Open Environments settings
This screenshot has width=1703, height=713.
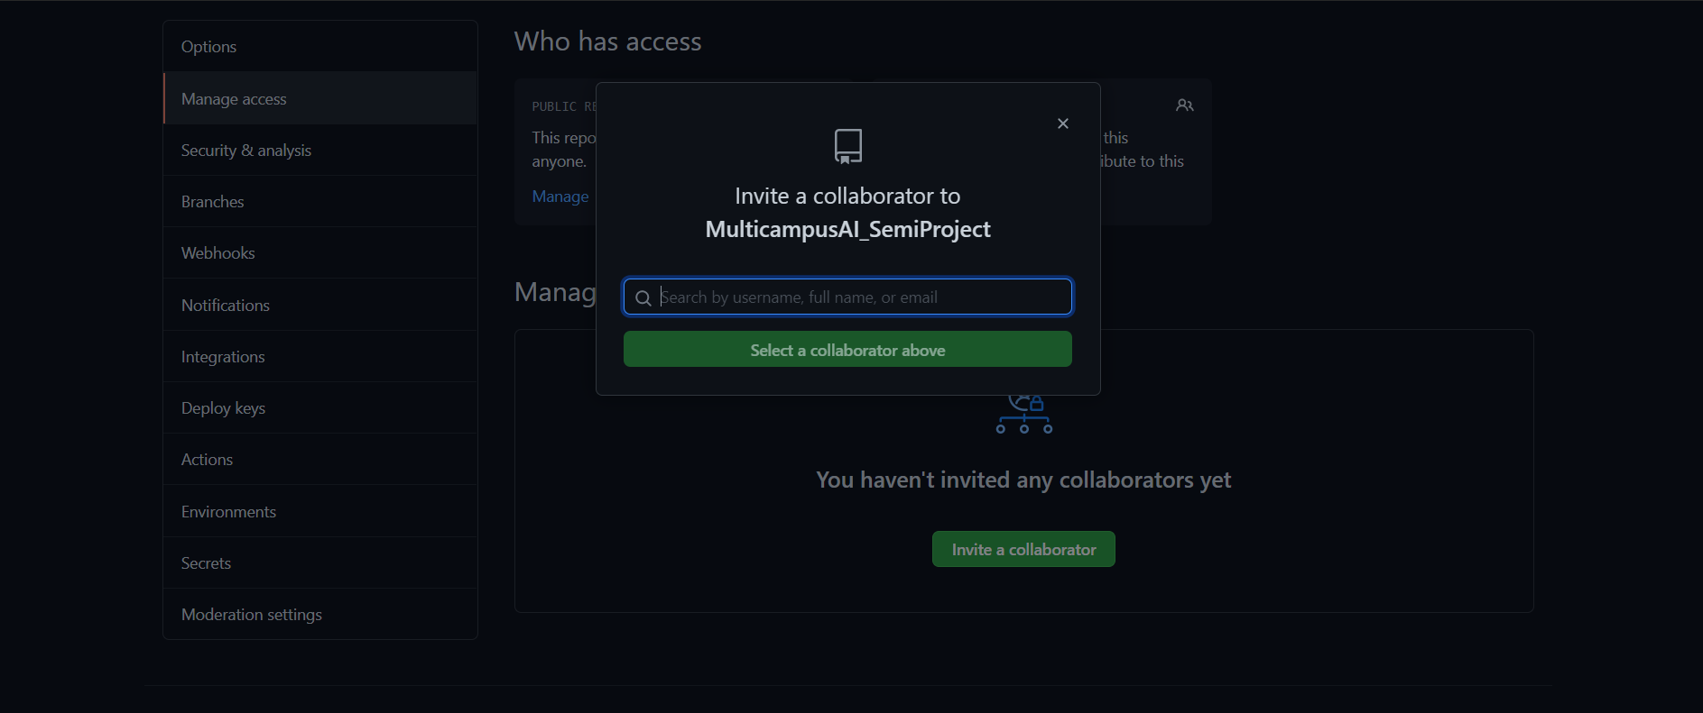tap(320, 511)
